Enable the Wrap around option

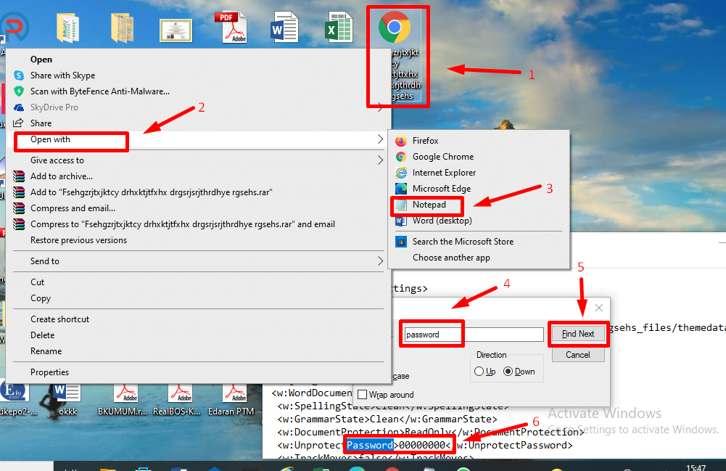tap(361, 393)
